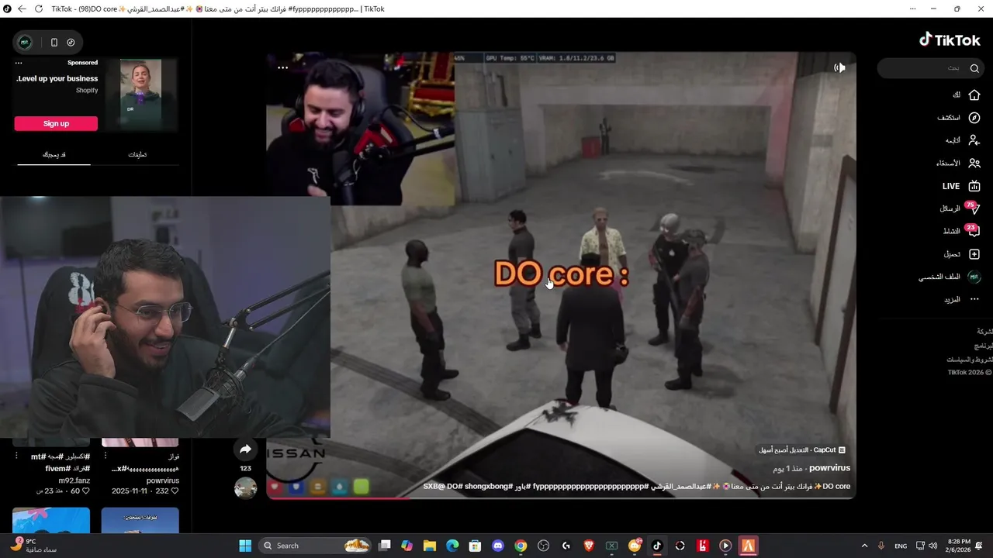Image resolution: width=993 pixels, height=558 pixels.
Task: Show hidden system tray icons chevron
Action: tap(864, 546)
